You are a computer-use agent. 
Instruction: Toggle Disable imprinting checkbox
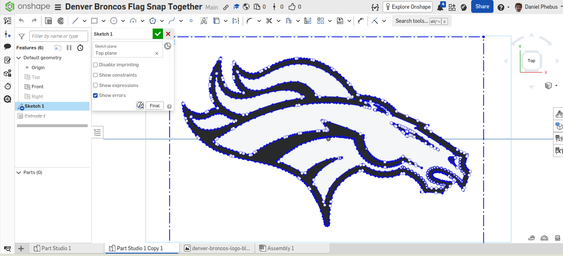tap(96, 65)
